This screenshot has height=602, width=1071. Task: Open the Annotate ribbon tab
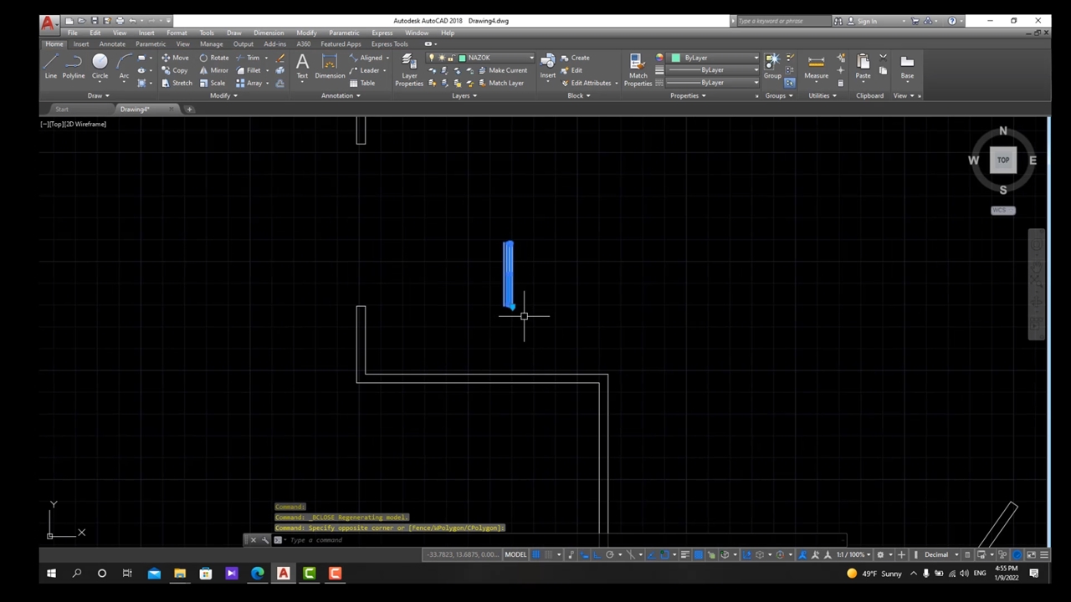[x=112, y=44]
